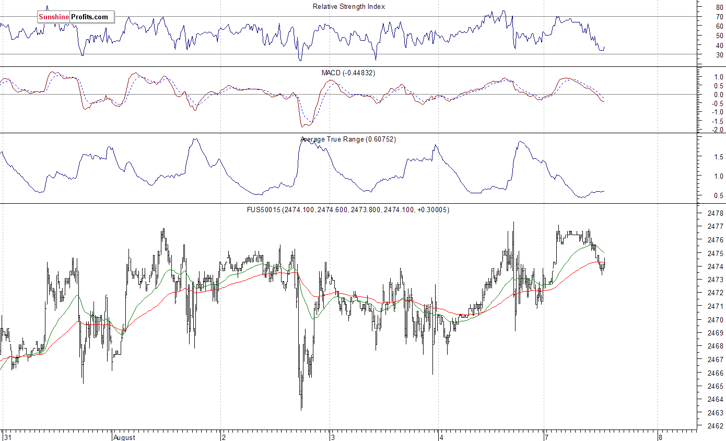Click the MACD (-0.44832) label
The width and height of the screenshot is (726, 441).
348,73
